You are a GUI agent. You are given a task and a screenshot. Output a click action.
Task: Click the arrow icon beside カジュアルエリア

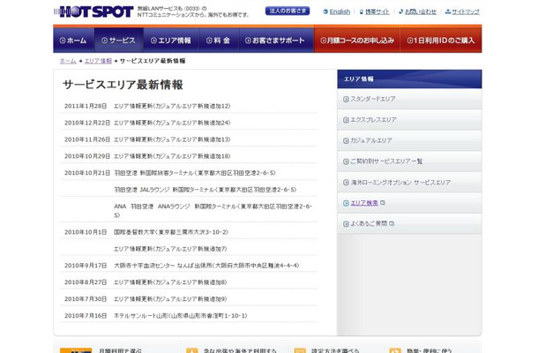coord(346,141)
